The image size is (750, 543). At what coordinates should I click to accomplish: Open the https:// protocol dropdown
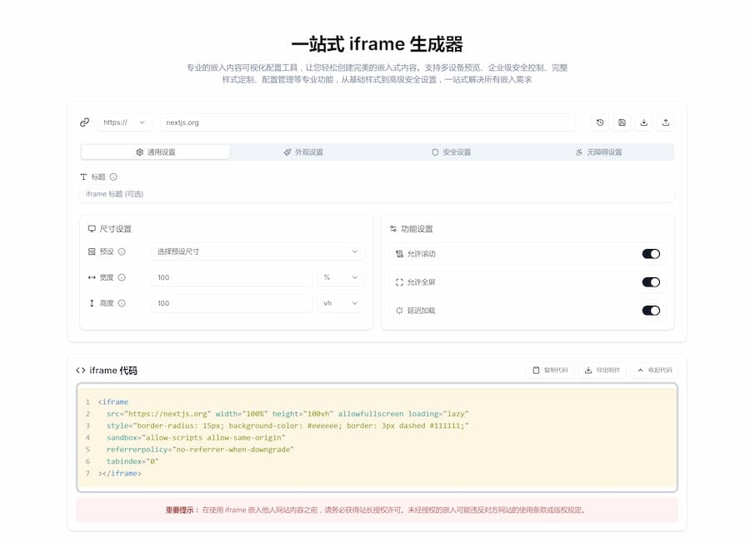click(x=123, y=122)
